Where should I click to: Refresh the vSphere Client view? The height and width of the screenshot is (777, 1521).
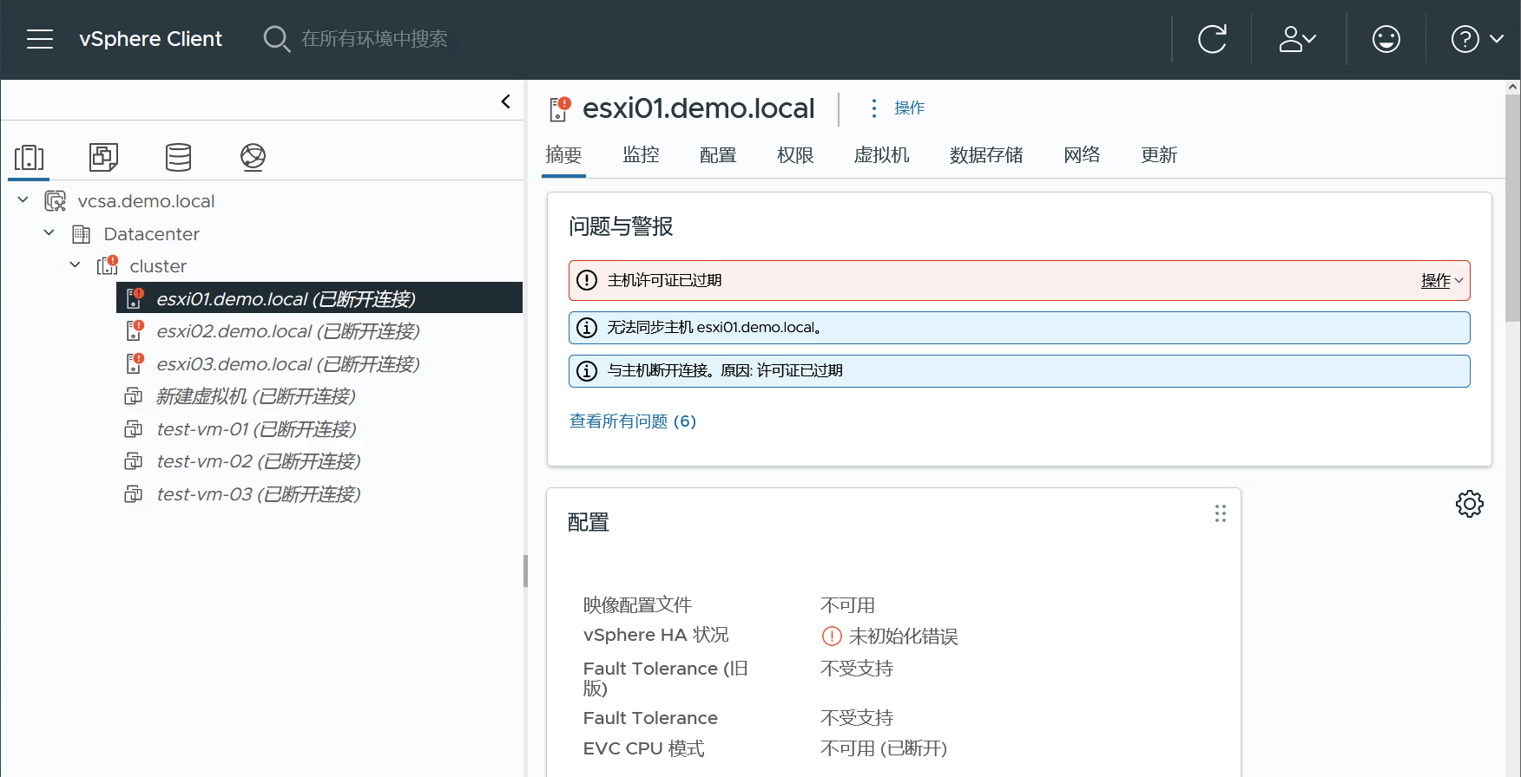point(1212,39)
